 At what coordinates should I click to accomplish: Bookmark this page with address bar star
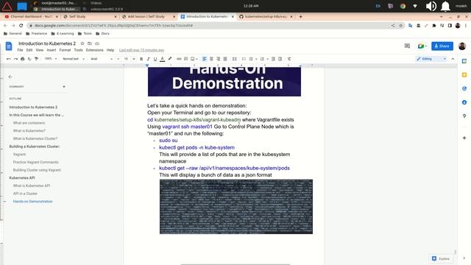(x=400, y=26)
